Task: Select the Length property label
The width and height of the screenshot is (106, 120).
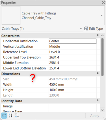Action: [x=8, y=95]
